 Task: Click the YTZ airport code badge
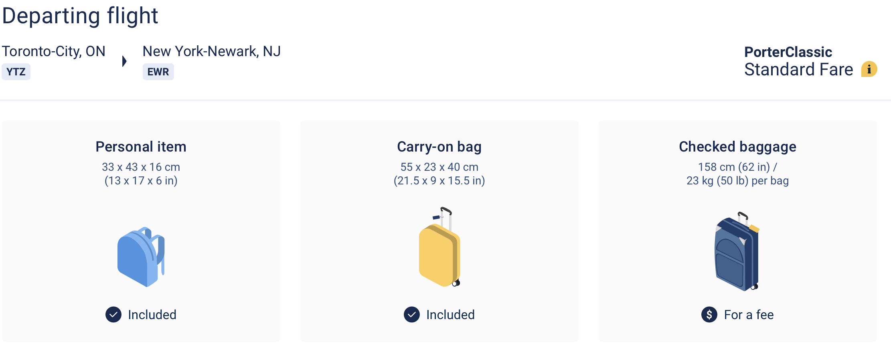16,72
